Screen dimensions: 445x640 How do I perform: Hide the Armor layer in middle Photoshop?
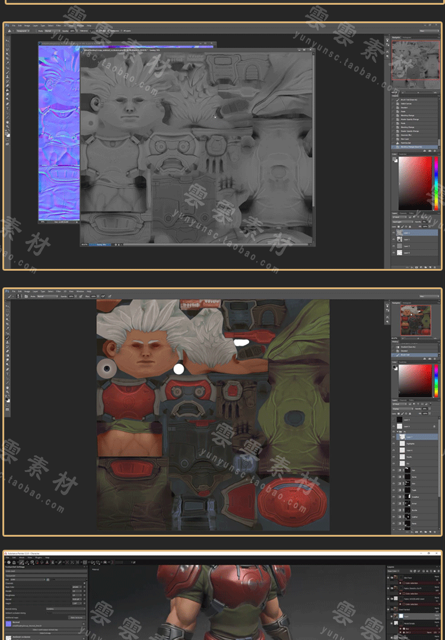[393, 503]
